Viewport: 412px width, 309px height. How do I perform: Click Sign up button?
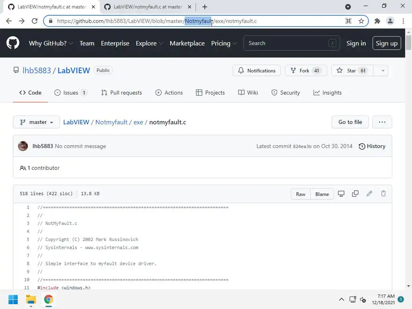pyautogui.click(x=387, y=43)
